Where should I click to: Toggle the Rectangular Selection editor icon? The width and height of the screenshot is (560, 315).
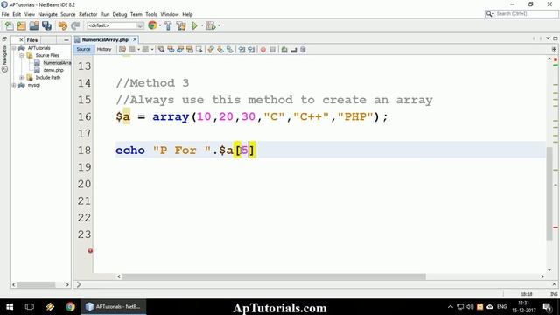coord(199,50)
